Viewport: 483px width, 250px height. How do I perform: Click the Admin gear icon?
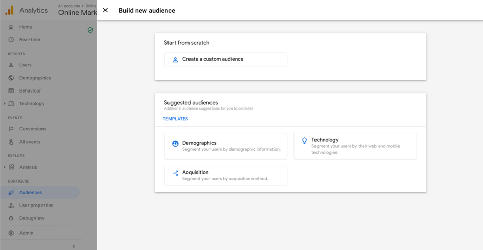[11, 233]
